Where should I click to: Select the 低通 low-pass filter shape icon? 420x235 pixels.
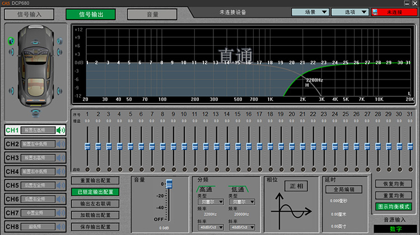[x=237, y=189]
